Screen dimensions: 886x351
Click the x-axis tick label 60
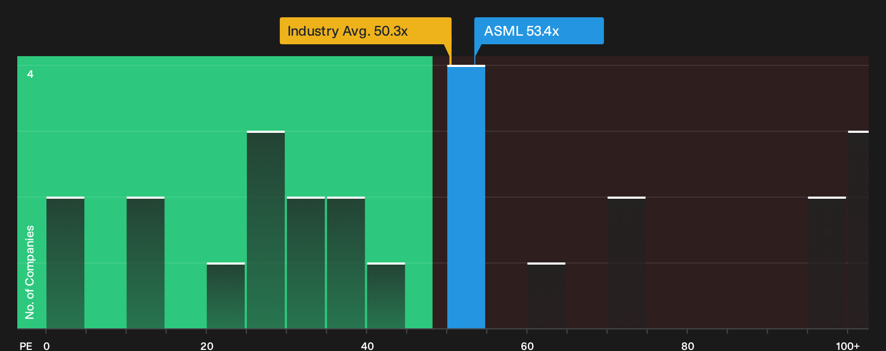[x=527, y=346]
